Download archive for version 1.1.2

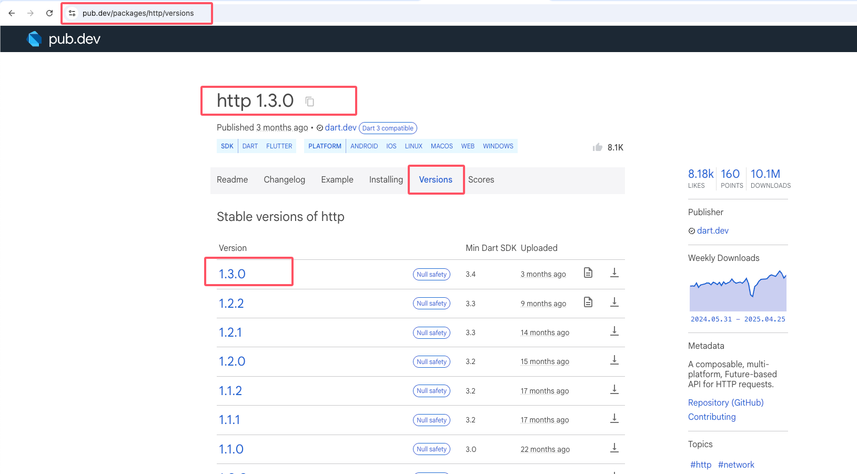coord(614,389)
